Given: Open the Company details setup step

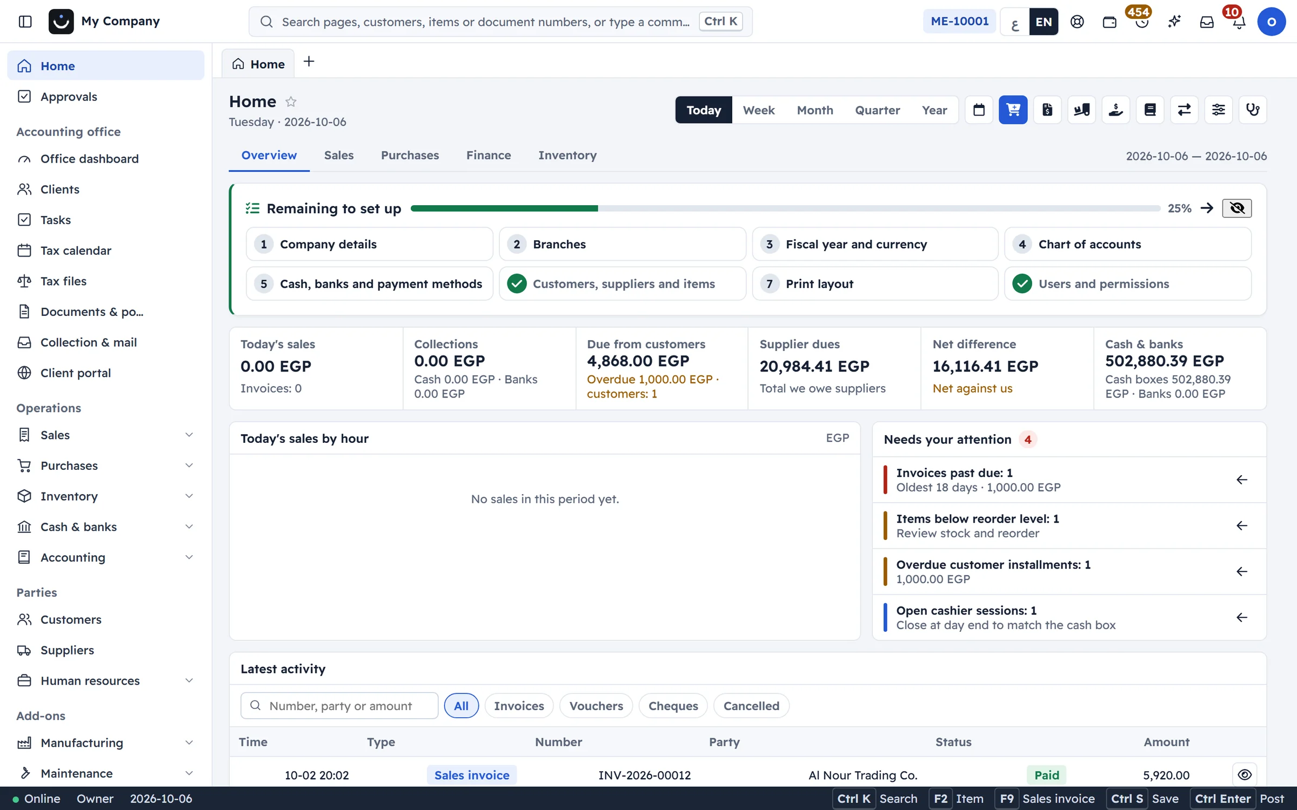Looking at the screenshot, I should pyautogui.click(x=370, y=244).
